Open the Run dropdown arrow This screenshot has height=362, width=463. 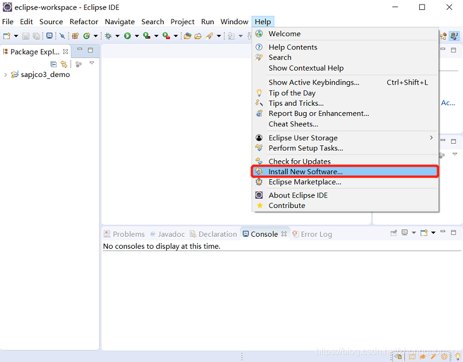click(x=137, y=36)
